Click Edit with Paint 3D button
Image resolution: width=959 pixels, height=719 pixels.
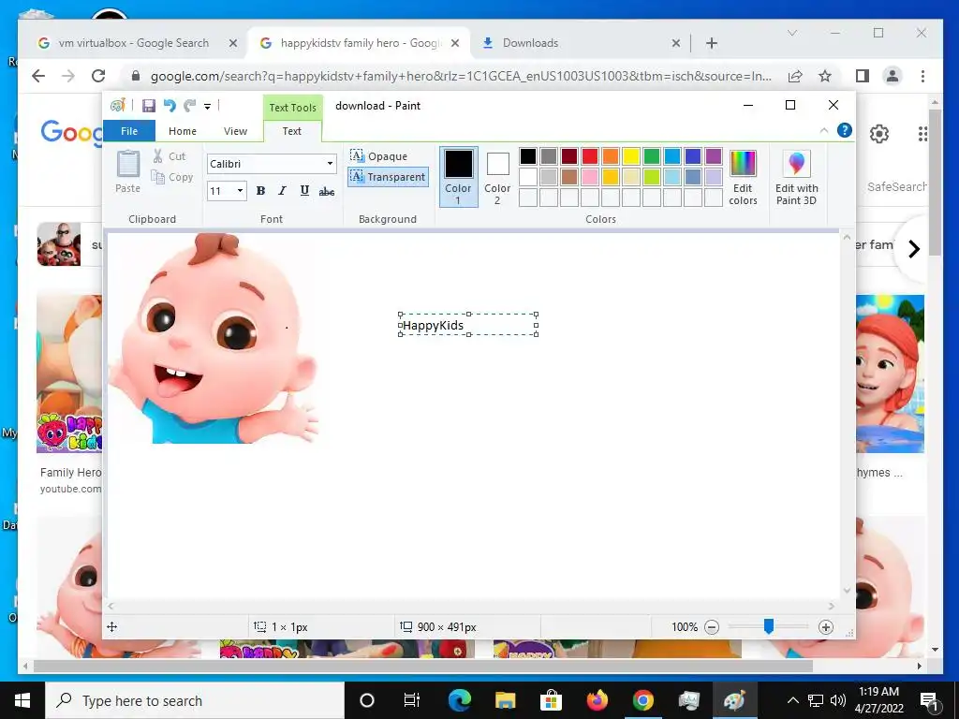(x=796, y=177)
